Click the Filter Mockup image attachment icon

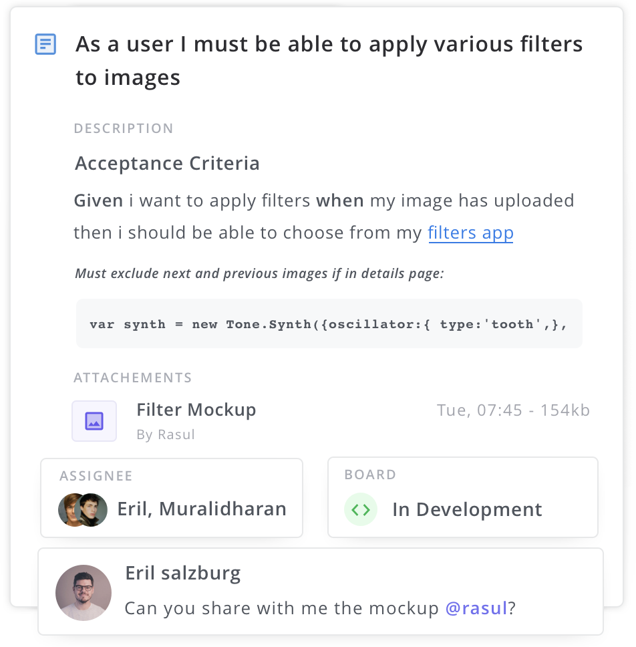(x=94, y=421)
